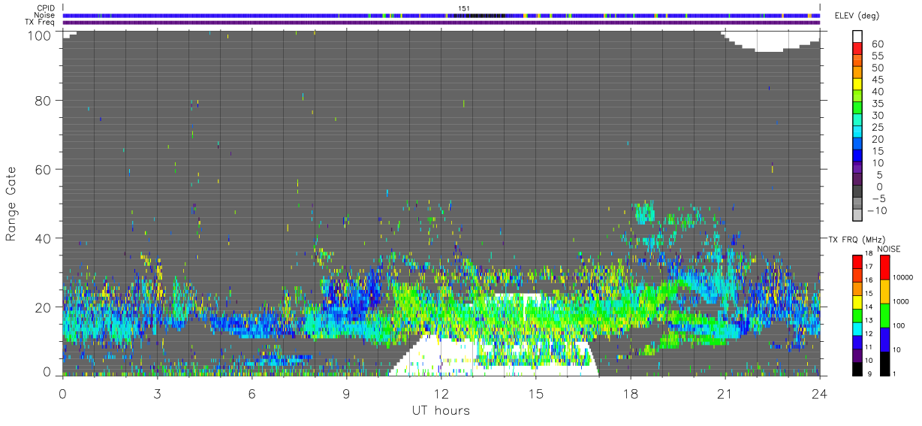Click the '1000' label in NOISE legend
The height and width of the screenshot is (426, 922).
pyautogui.click(x=902, y=301)
